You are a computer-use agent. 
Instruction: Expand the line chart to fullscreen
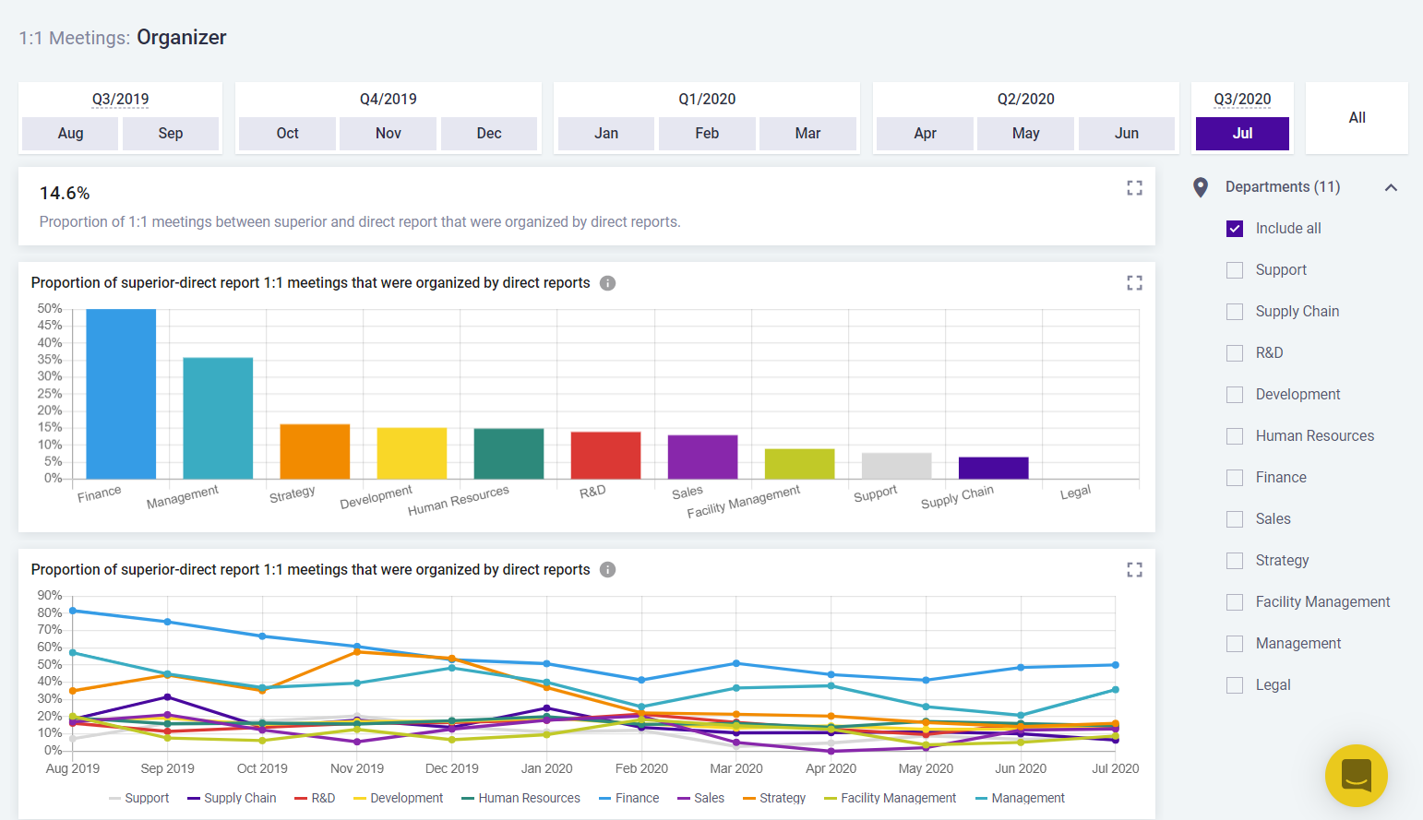coord(1134,570)
